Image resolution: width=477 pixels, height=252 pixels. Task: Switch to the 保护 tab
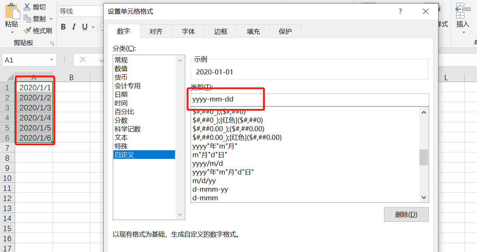(285, 32)
